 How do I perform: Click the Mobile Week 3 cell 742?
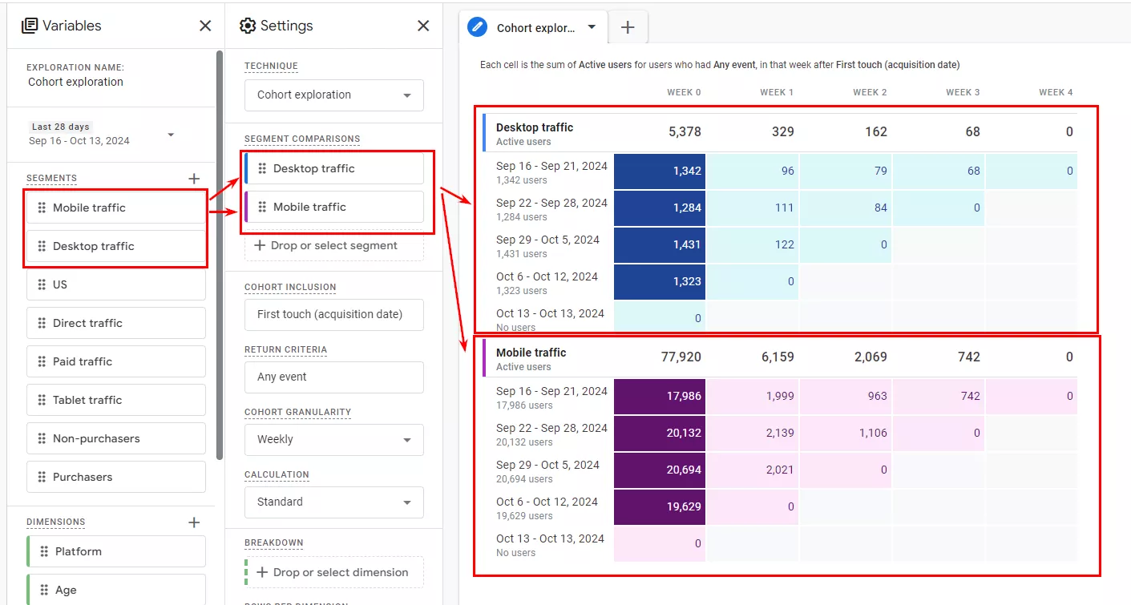click(939, 396)
